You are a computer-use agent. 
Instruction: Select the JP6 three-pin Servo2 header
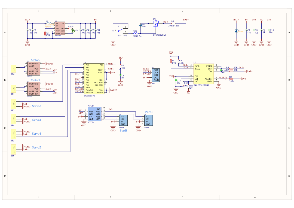click(x=14, y=149)
